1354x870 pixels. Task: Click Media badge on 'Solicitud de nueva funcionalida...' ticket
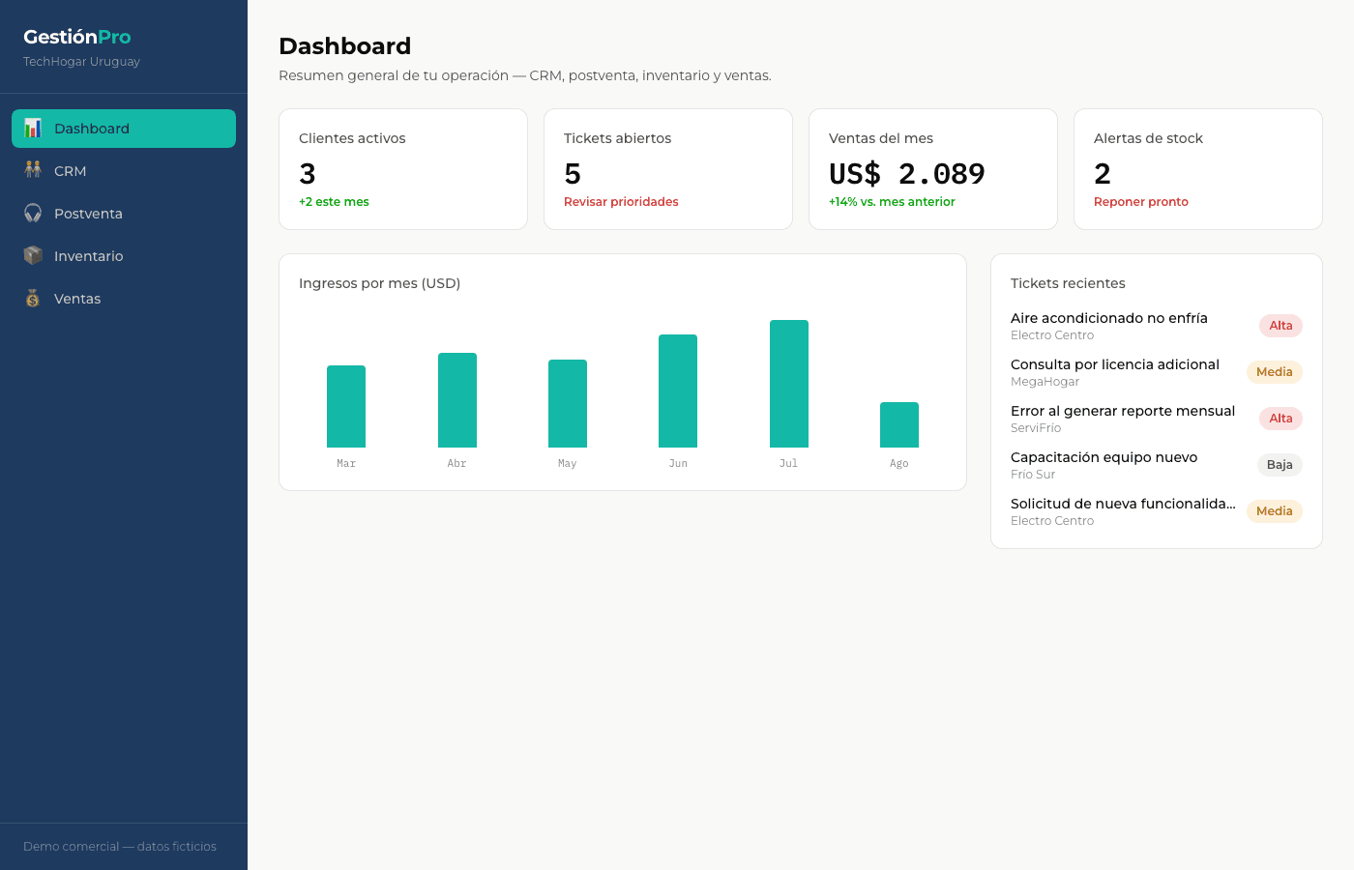(x=1275, y=511)
